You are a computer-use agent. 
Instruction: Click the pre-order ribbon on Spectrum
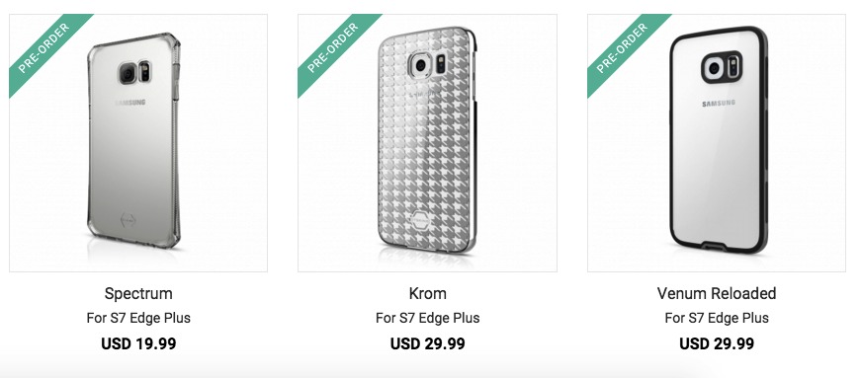coord(45,49)
